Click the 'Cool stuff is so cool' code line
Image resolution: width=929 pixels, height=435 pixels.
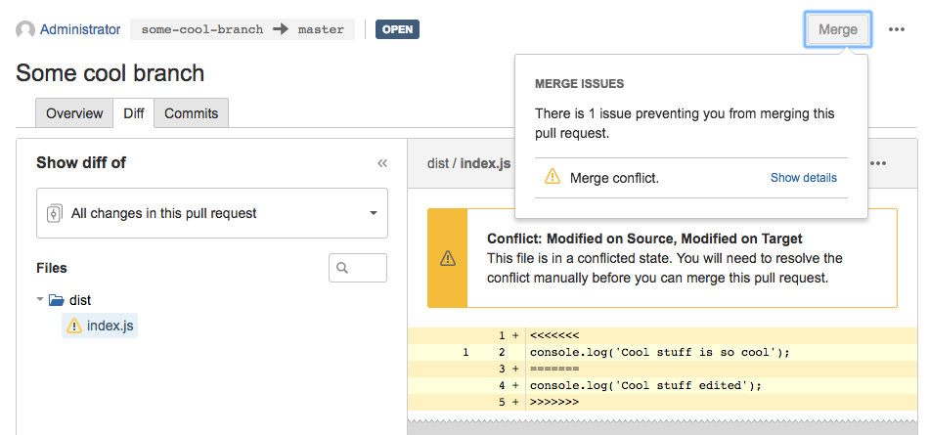(662, 353)
